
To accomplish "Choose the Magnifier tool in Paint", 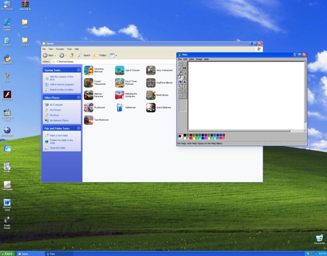I will pyautogui.click(x=185, y=73).
